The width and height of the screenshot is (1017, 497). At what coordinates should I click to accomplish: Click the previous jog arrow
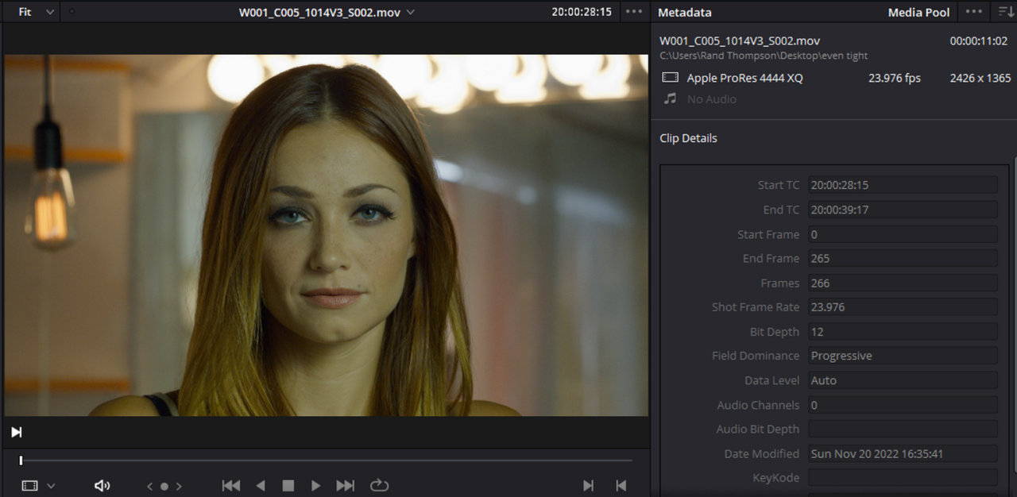pyautogui.click(x=149, y=487)
